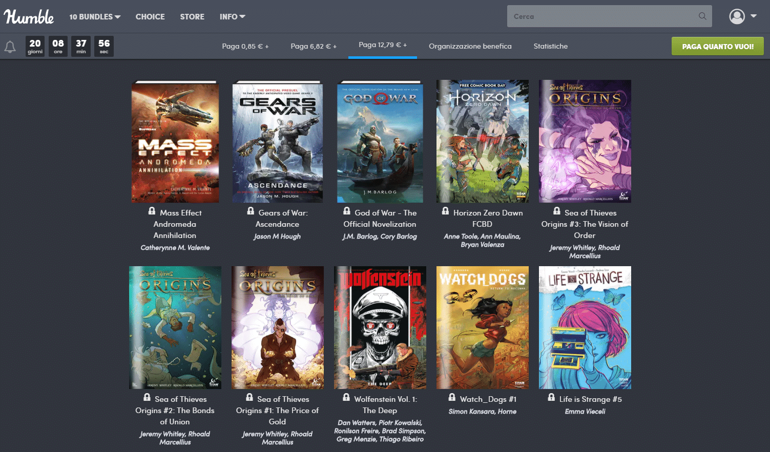
Task: Click author text 'Simon Kansara, Horne'
Action: tap(483, 412)
